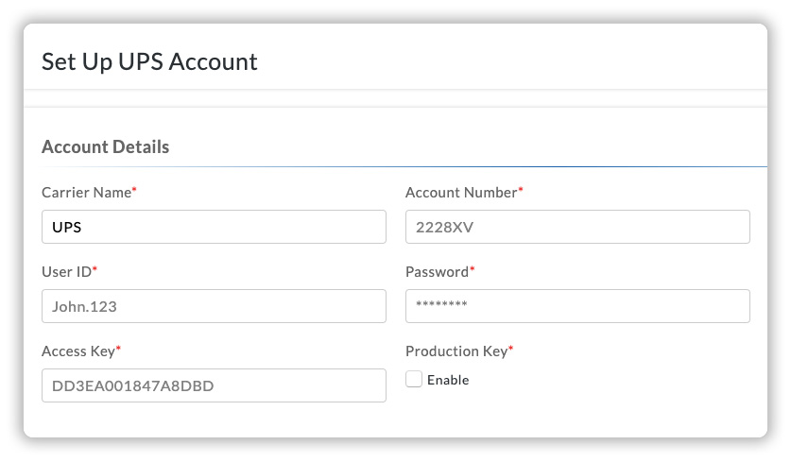Click the Carrier Name label
This screenshot has width=791, height=462.
[89, 192]
